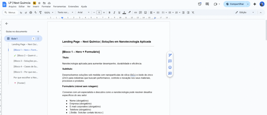This screenshot has width=267, height=115.
Task: Open the Extensões menu
Action: (73, 7)
